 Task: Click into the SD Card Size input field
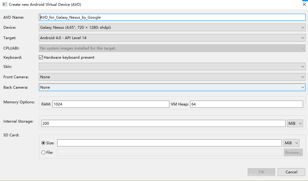pyautogui.click(x=170, y=143)
